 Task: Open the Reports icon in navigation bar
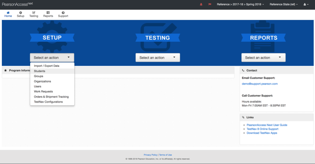(x=48, y=13)
